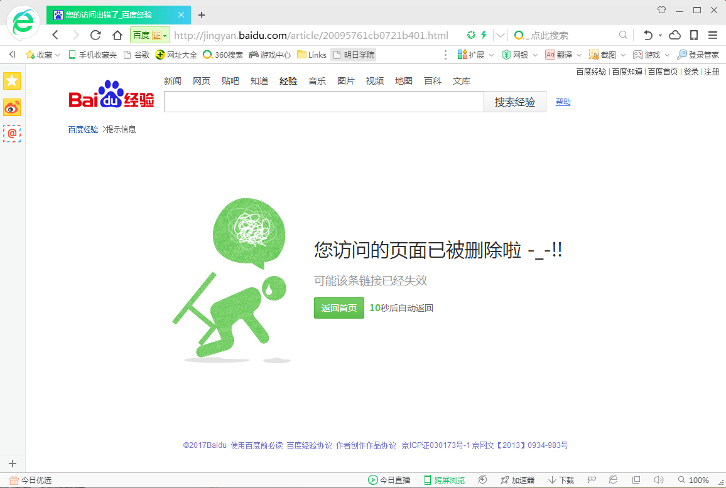Screen dimensions: 726x488
Task: Open the 谷歌 bookmark
Action: [x=136, y=55]
